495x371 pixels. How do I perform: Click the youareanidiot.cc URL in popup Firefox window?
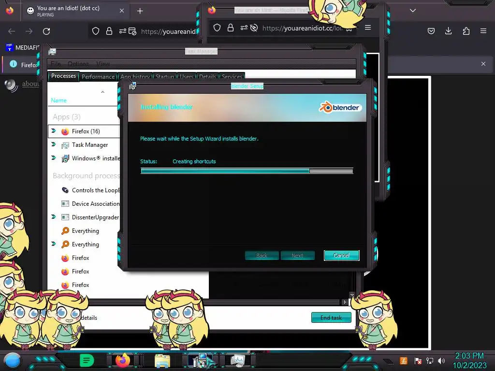[302, 28]
